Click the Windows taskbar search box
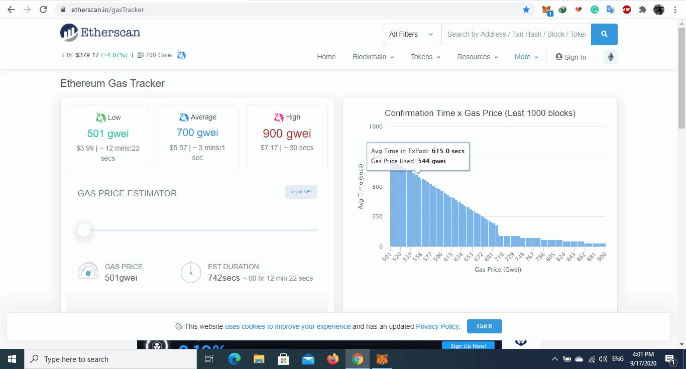Screen dimensions: 686x369 coord(110,359)
